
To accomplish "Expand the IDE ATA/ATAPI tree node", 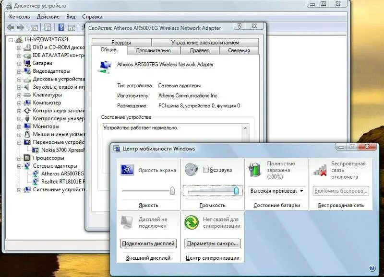I will (x=19, y=56).
